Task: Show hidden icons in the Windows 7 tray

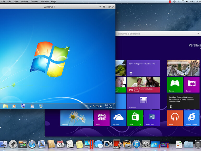Action: (91, 106)
